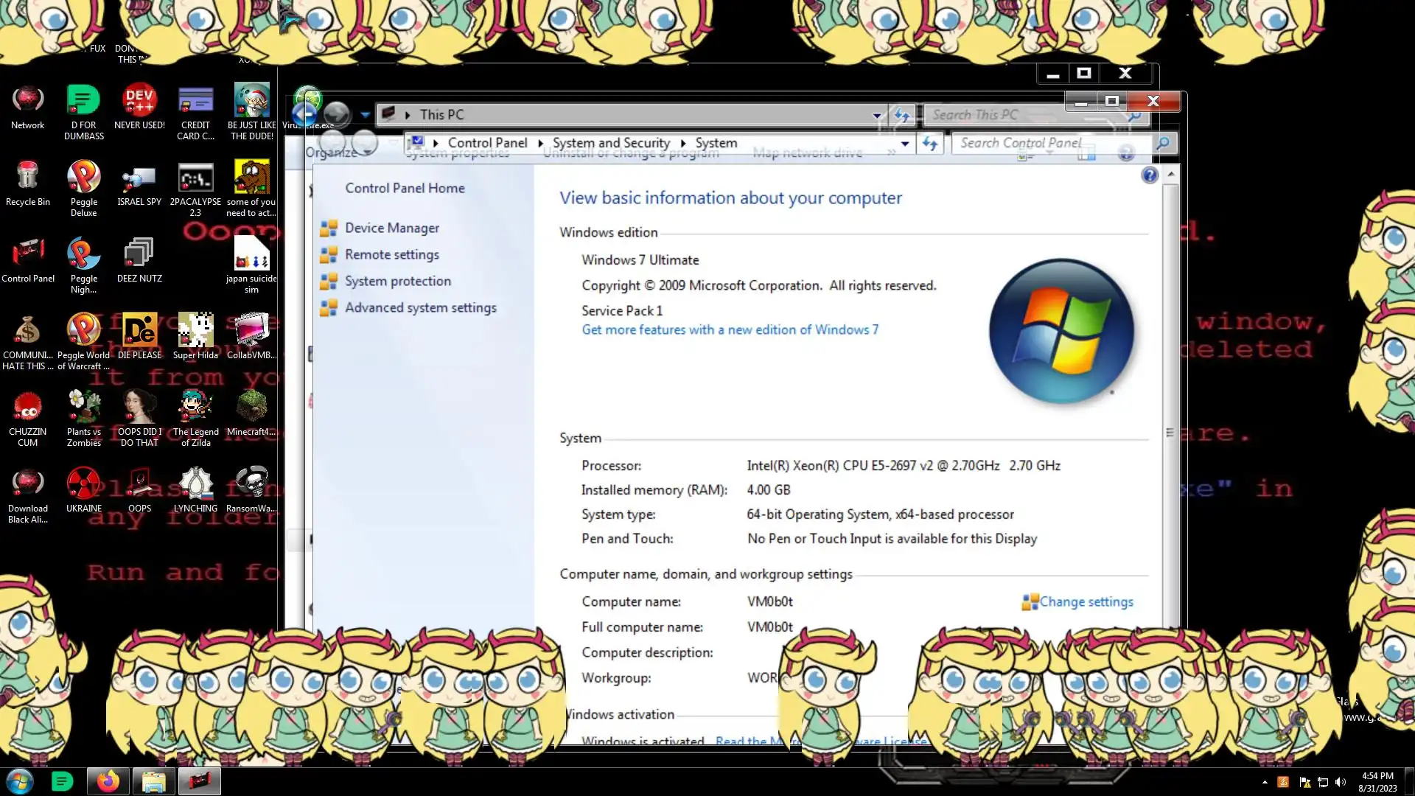
Task: Open the Windows Start orb
Action: point(20,781)
